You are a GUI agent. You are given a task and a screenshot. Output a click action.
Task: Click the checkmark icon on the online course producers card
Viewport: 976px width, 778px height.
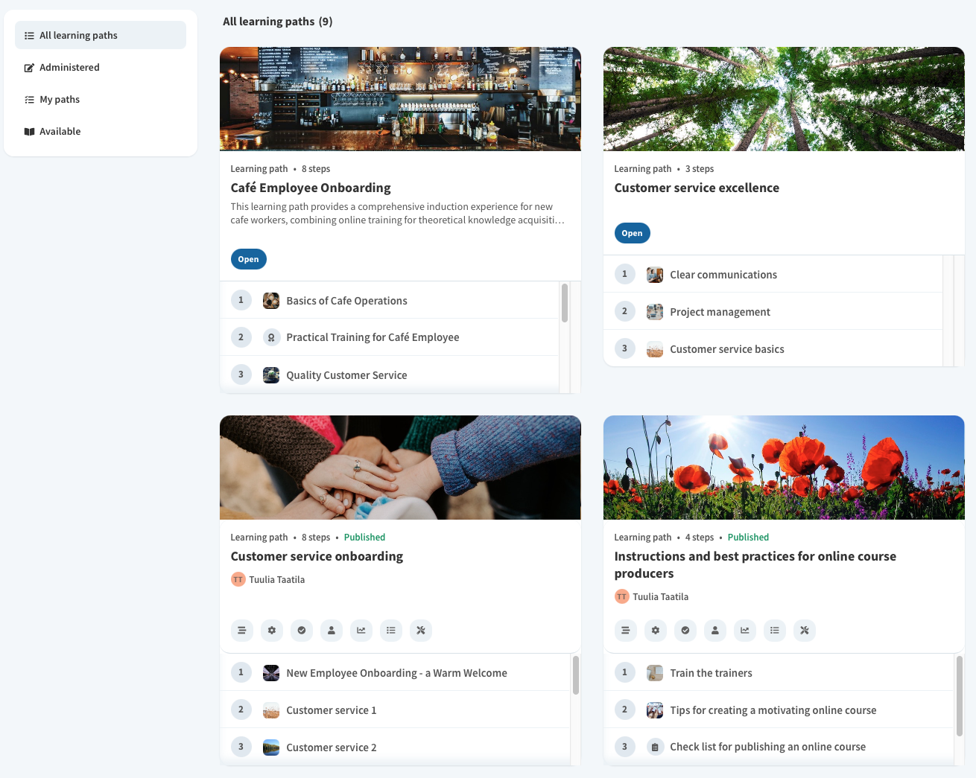(x=685, y=631)
